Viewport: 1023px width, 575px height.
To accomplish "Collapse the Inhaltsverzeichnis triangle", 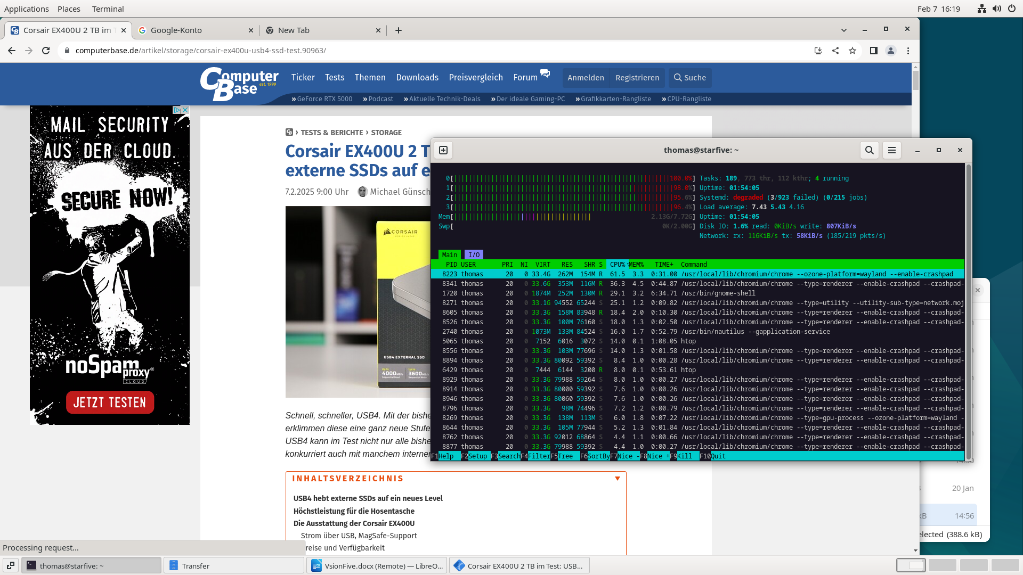I will [617, 479].
